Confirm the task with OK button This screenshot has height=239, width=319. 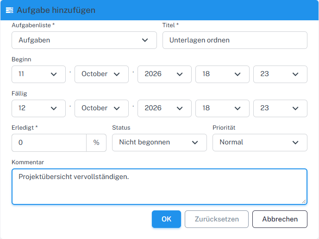[x=166, y=219]
